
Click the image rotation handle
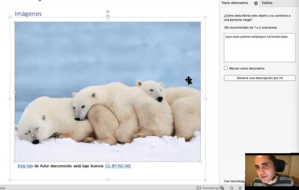[108, 12]
